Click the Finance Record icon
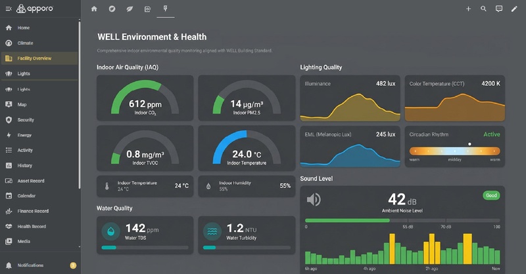The height and width of the screenshot is (274, 526). pyautogui.click(x=9, y=211)
